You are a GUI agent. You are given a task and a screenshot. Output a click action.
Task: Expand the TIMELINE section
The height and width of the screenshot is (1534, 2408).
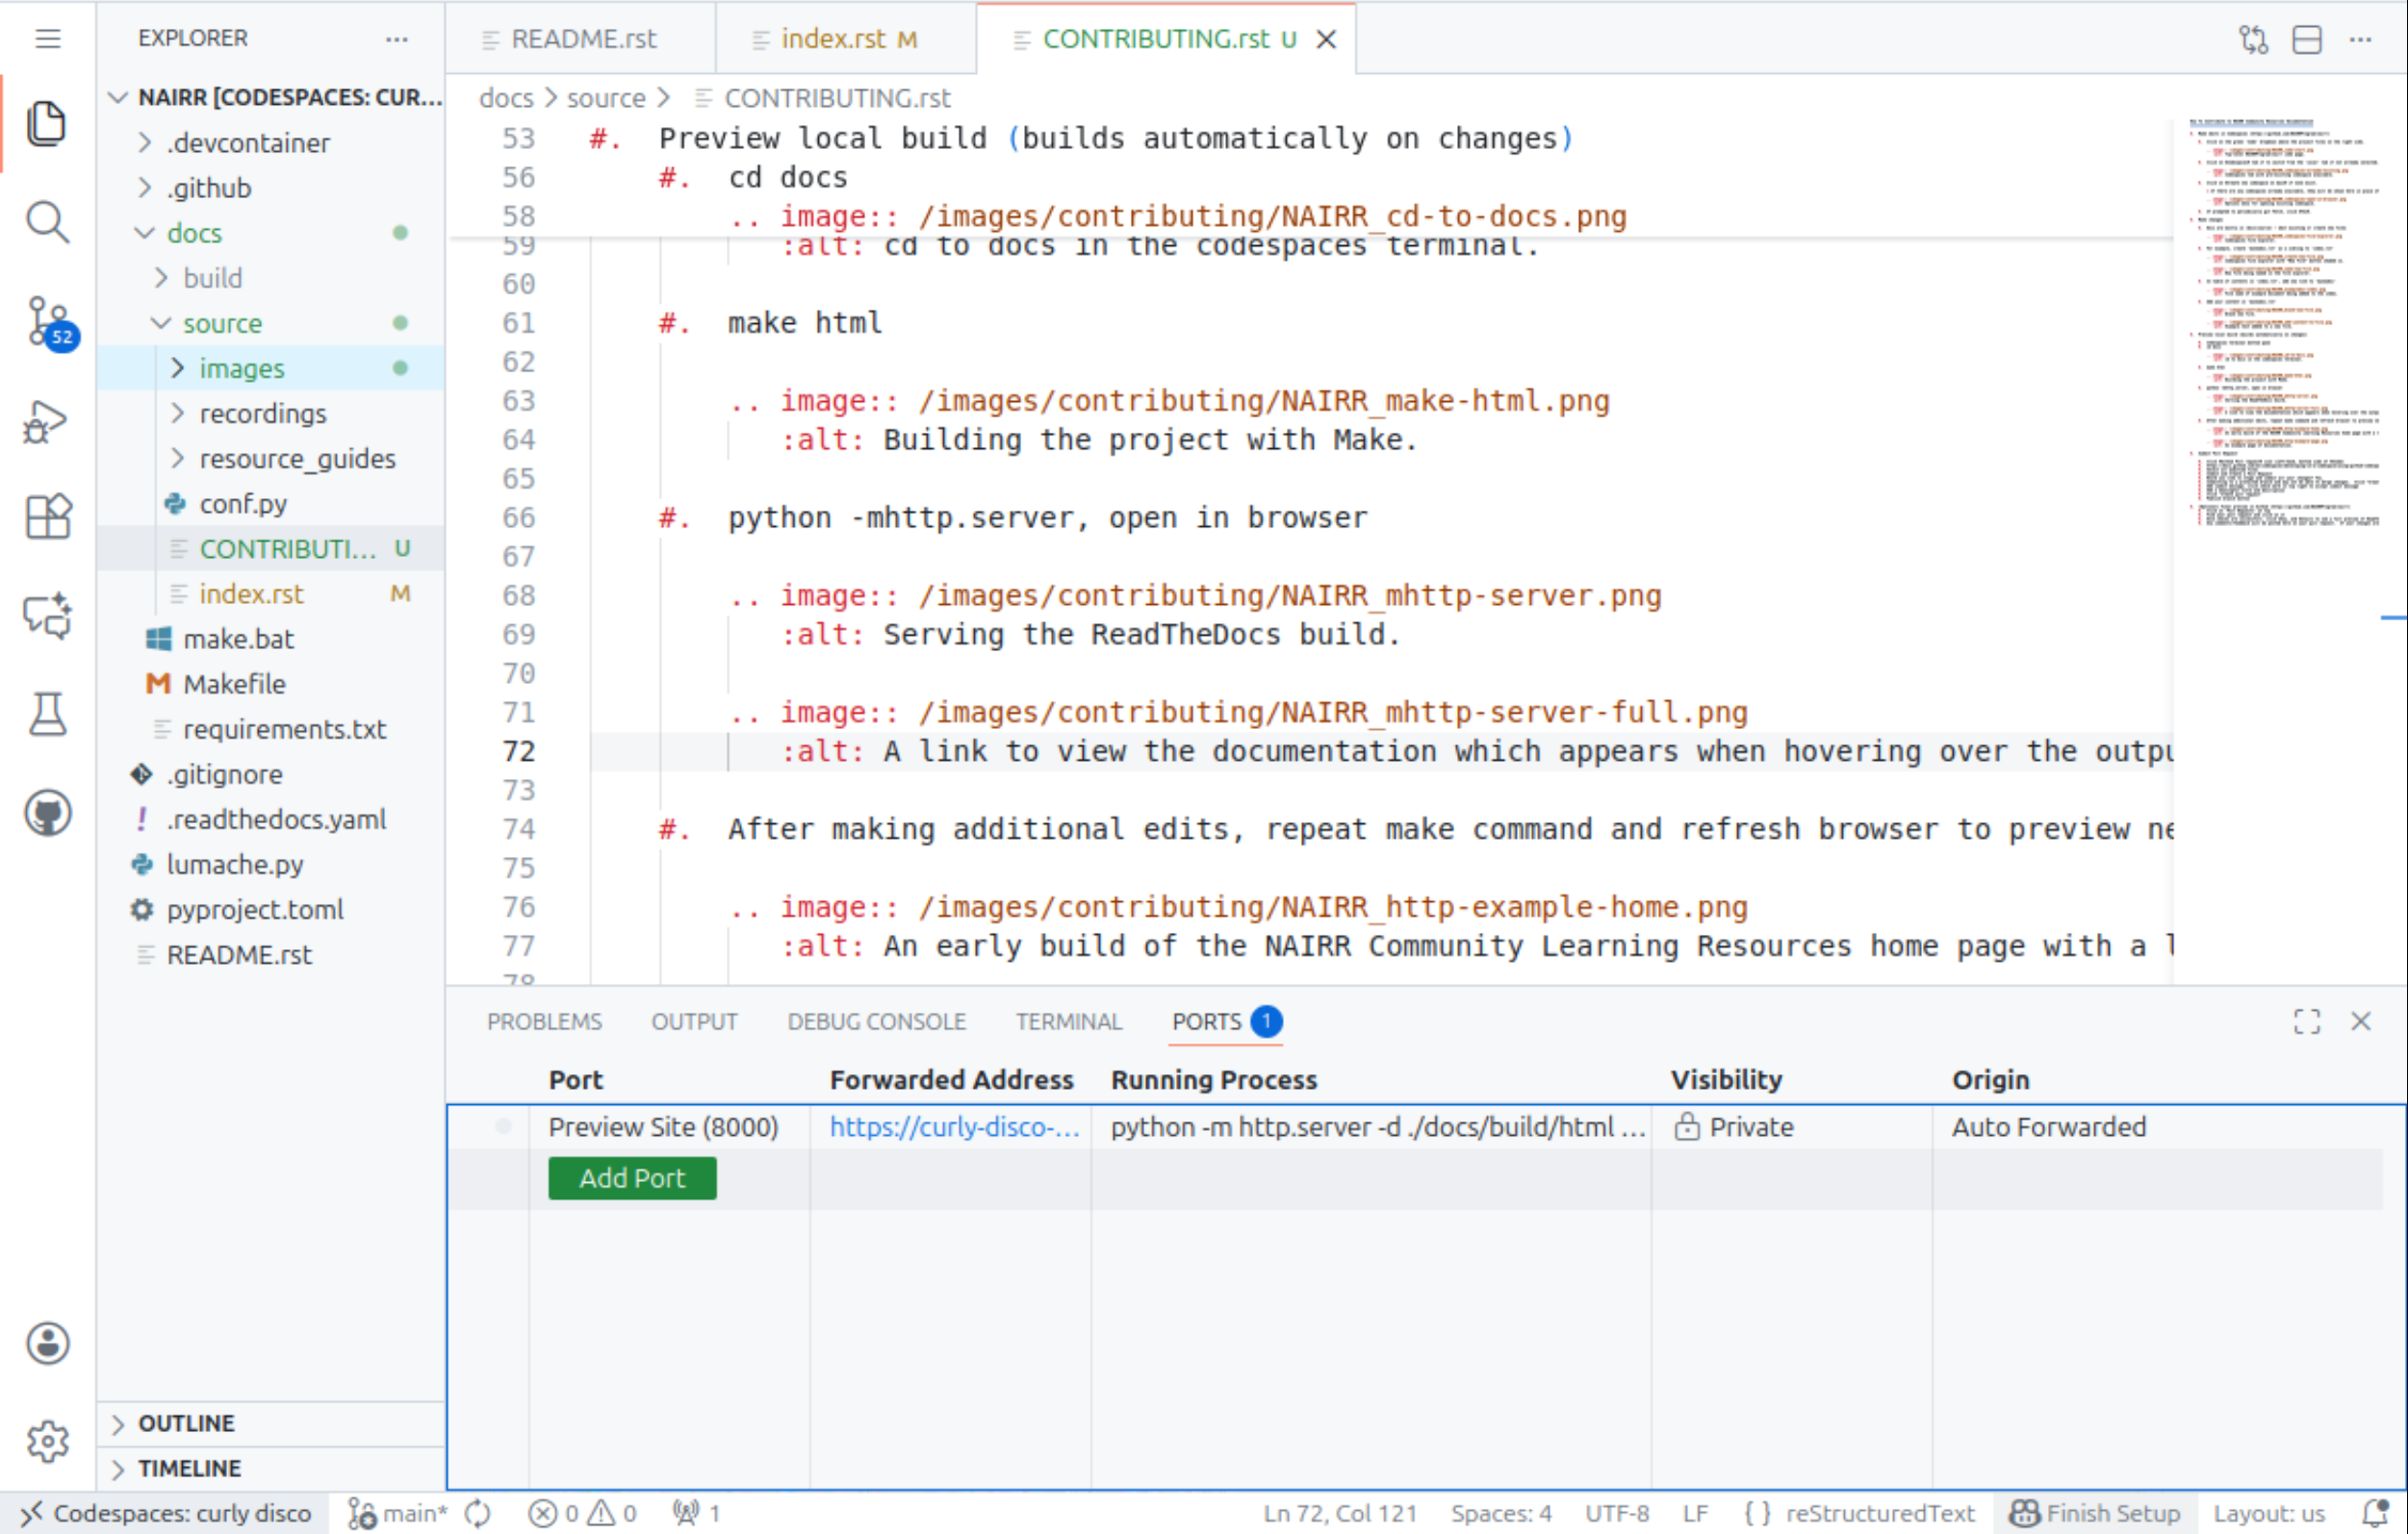tap(270, 1468)
